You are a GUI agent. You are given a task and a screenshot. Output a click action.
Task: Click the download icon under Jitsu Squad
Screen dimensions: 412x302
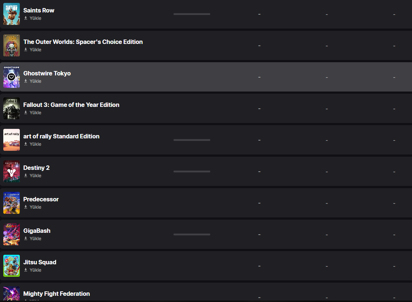26,270
